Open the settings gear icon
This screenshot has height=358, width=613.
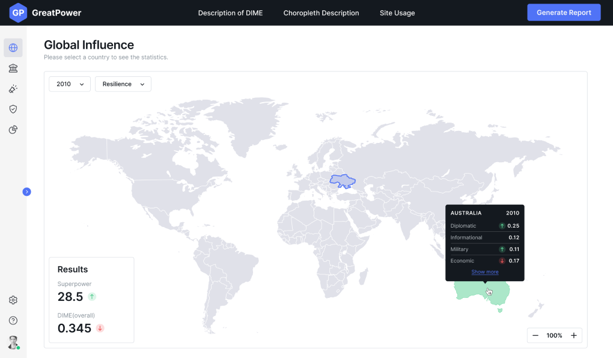[x=13, y=300]
